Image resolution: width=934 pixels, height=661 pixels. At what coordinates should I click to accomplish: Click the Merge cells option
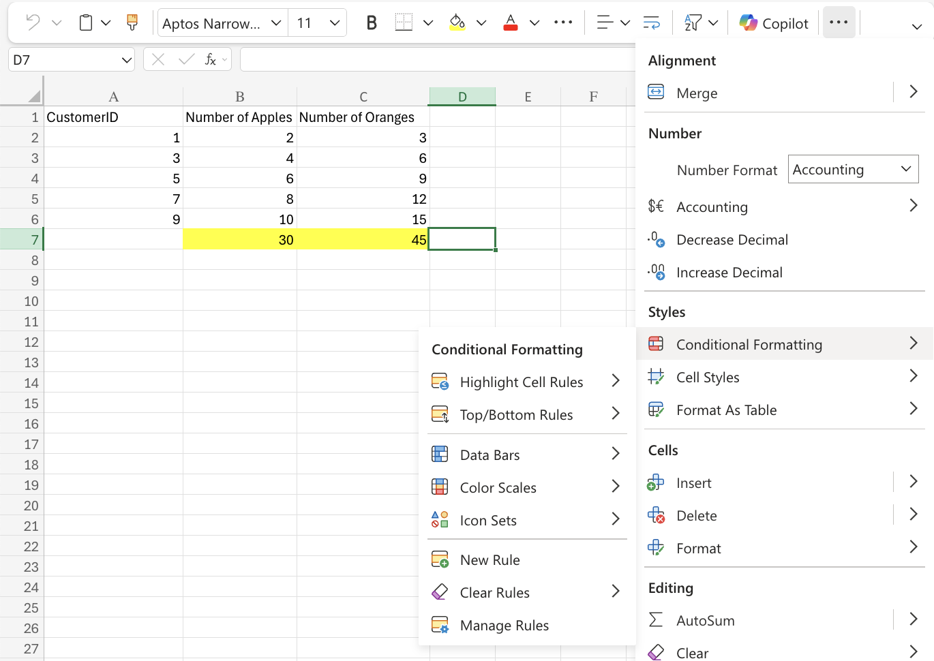pyautogui.click(x=697, y=93)
